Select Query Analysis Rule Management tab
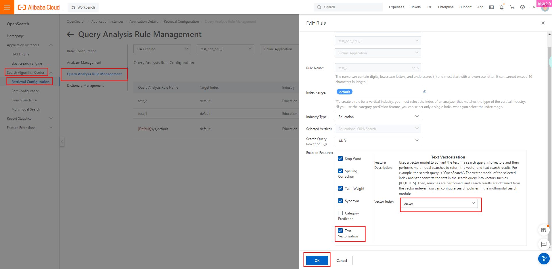552x269 pixels. click(x=94, y=74)
